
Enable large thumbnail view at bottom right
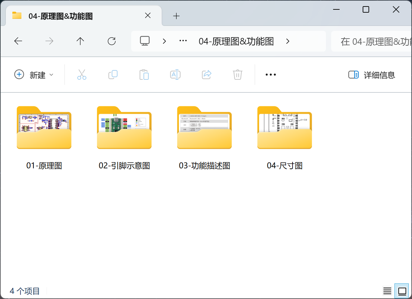click(x=402, y=291)
